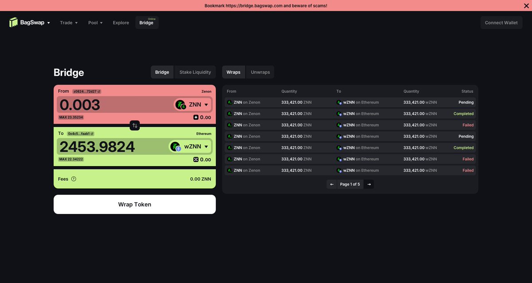Open the 0x4c5...faab1 address link
532x283 pixels.
(81, 133)
